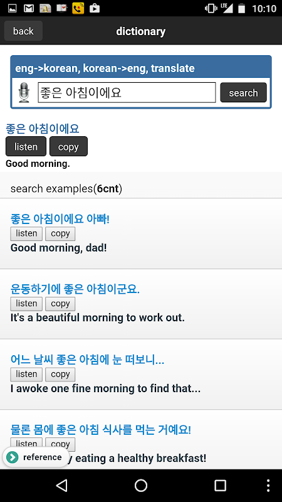
Task: Copy the 'I awoke one fine morning' example
Action: [x=60, y=374]
